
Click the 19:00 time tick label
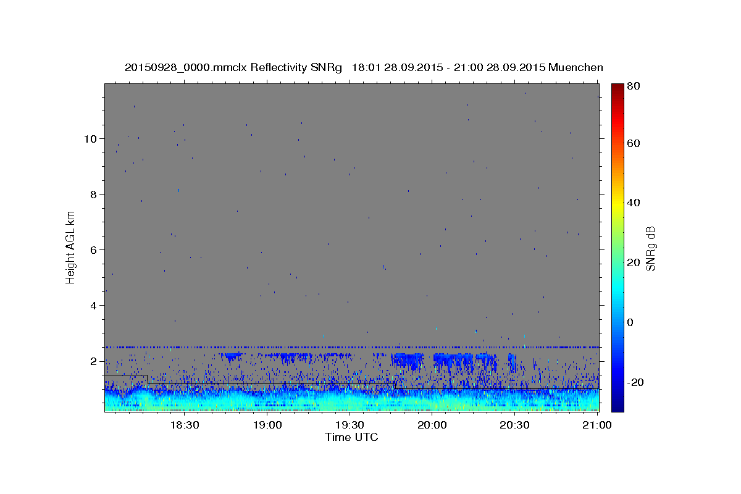[x=267, y=425]
